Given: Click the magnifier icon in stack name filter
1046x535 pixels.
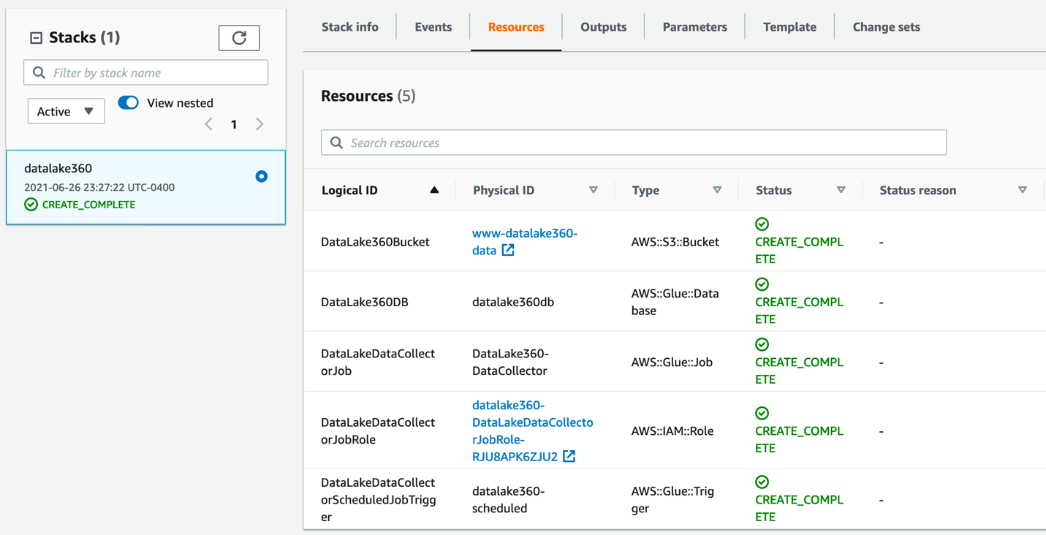Looking at the screenshot, I should tap(39, 73).
